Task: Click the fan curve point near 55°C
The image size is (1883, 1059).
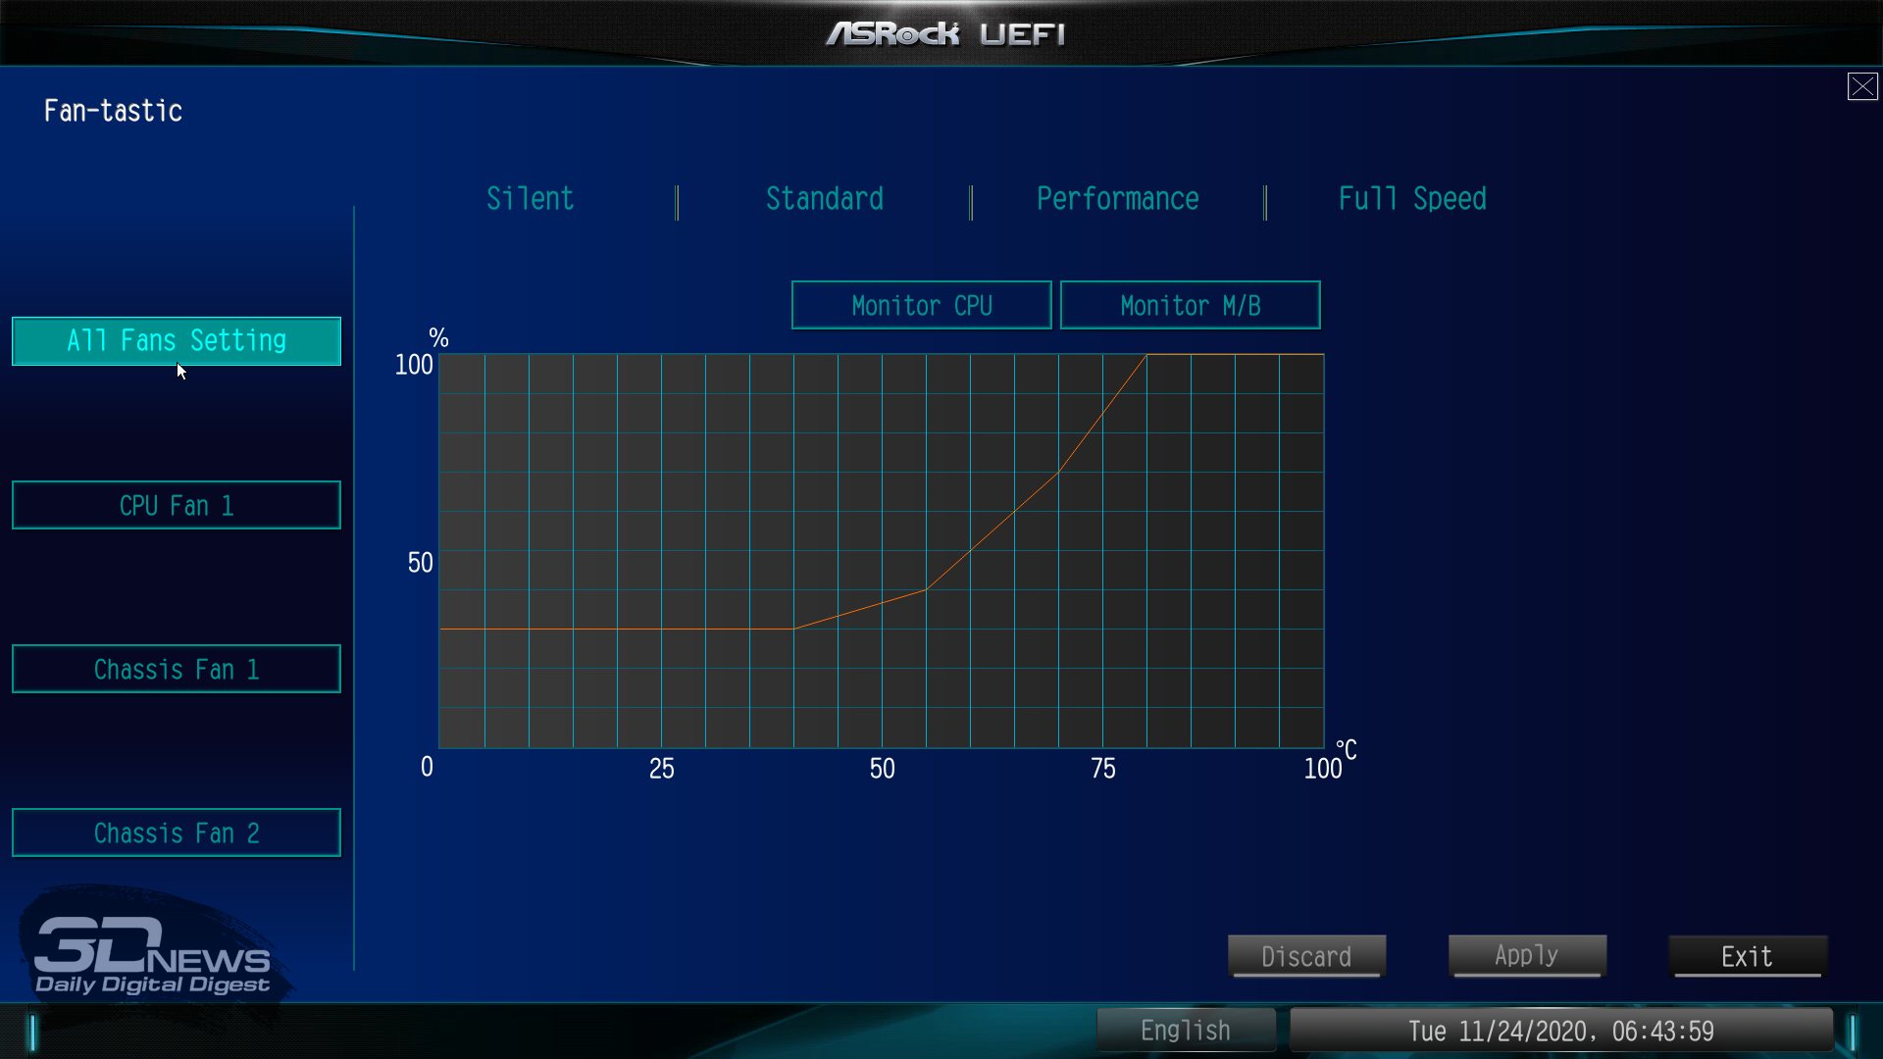Action: point(926,589)
